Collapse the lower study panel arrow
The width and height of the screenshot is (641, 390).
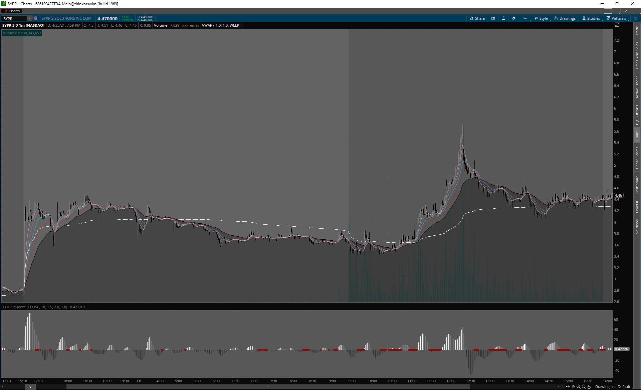pos(30,387)
